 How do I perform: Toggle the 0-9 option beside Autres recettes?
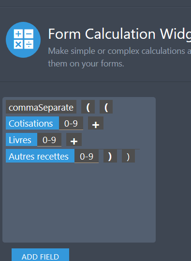87,156
